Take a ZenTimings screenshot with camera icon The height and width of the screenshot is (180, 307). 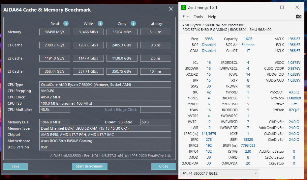(298, 16)
